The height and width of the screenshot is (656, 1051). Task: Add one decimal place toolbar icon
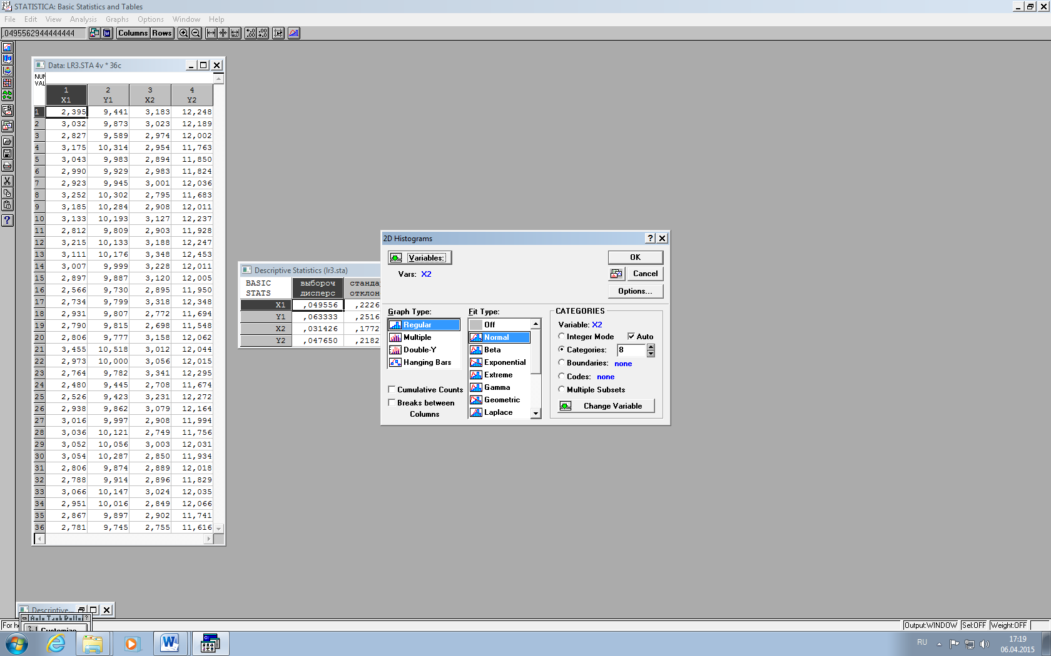point(250,33)
